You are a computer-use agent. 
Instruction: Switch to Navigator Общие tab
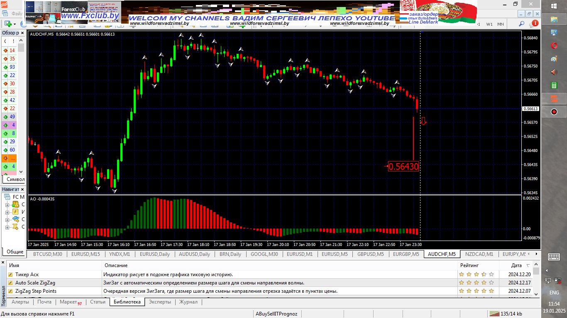(x=15, y=251)
